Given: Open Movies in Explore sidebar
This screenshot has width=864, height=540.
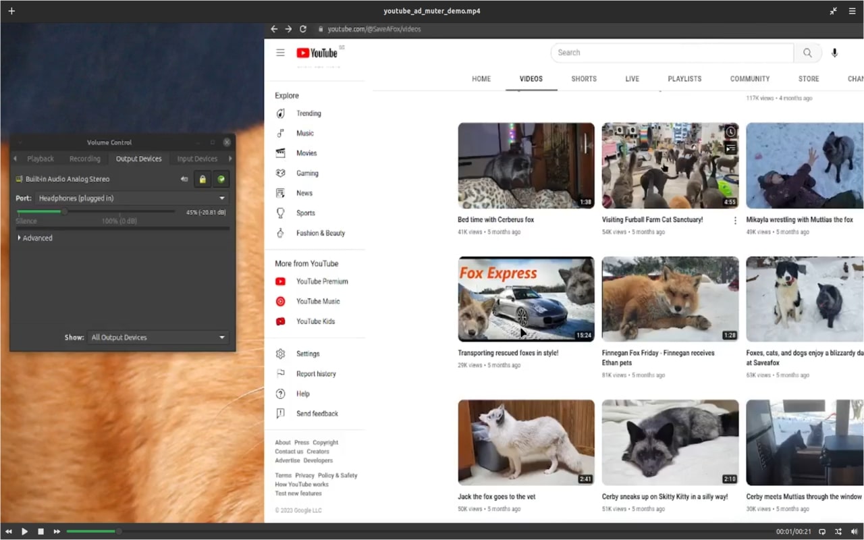Looking at the screenshot, I should tap(306, 153).
